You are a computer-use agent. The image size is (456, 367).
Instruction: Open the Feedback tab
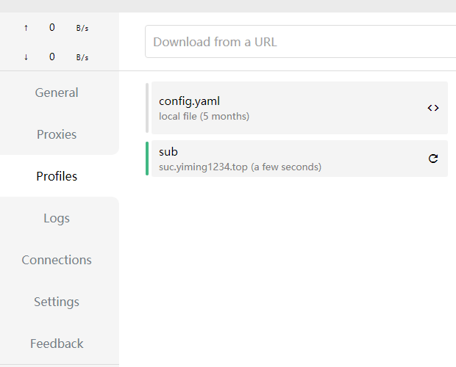(x=57, y=344)
